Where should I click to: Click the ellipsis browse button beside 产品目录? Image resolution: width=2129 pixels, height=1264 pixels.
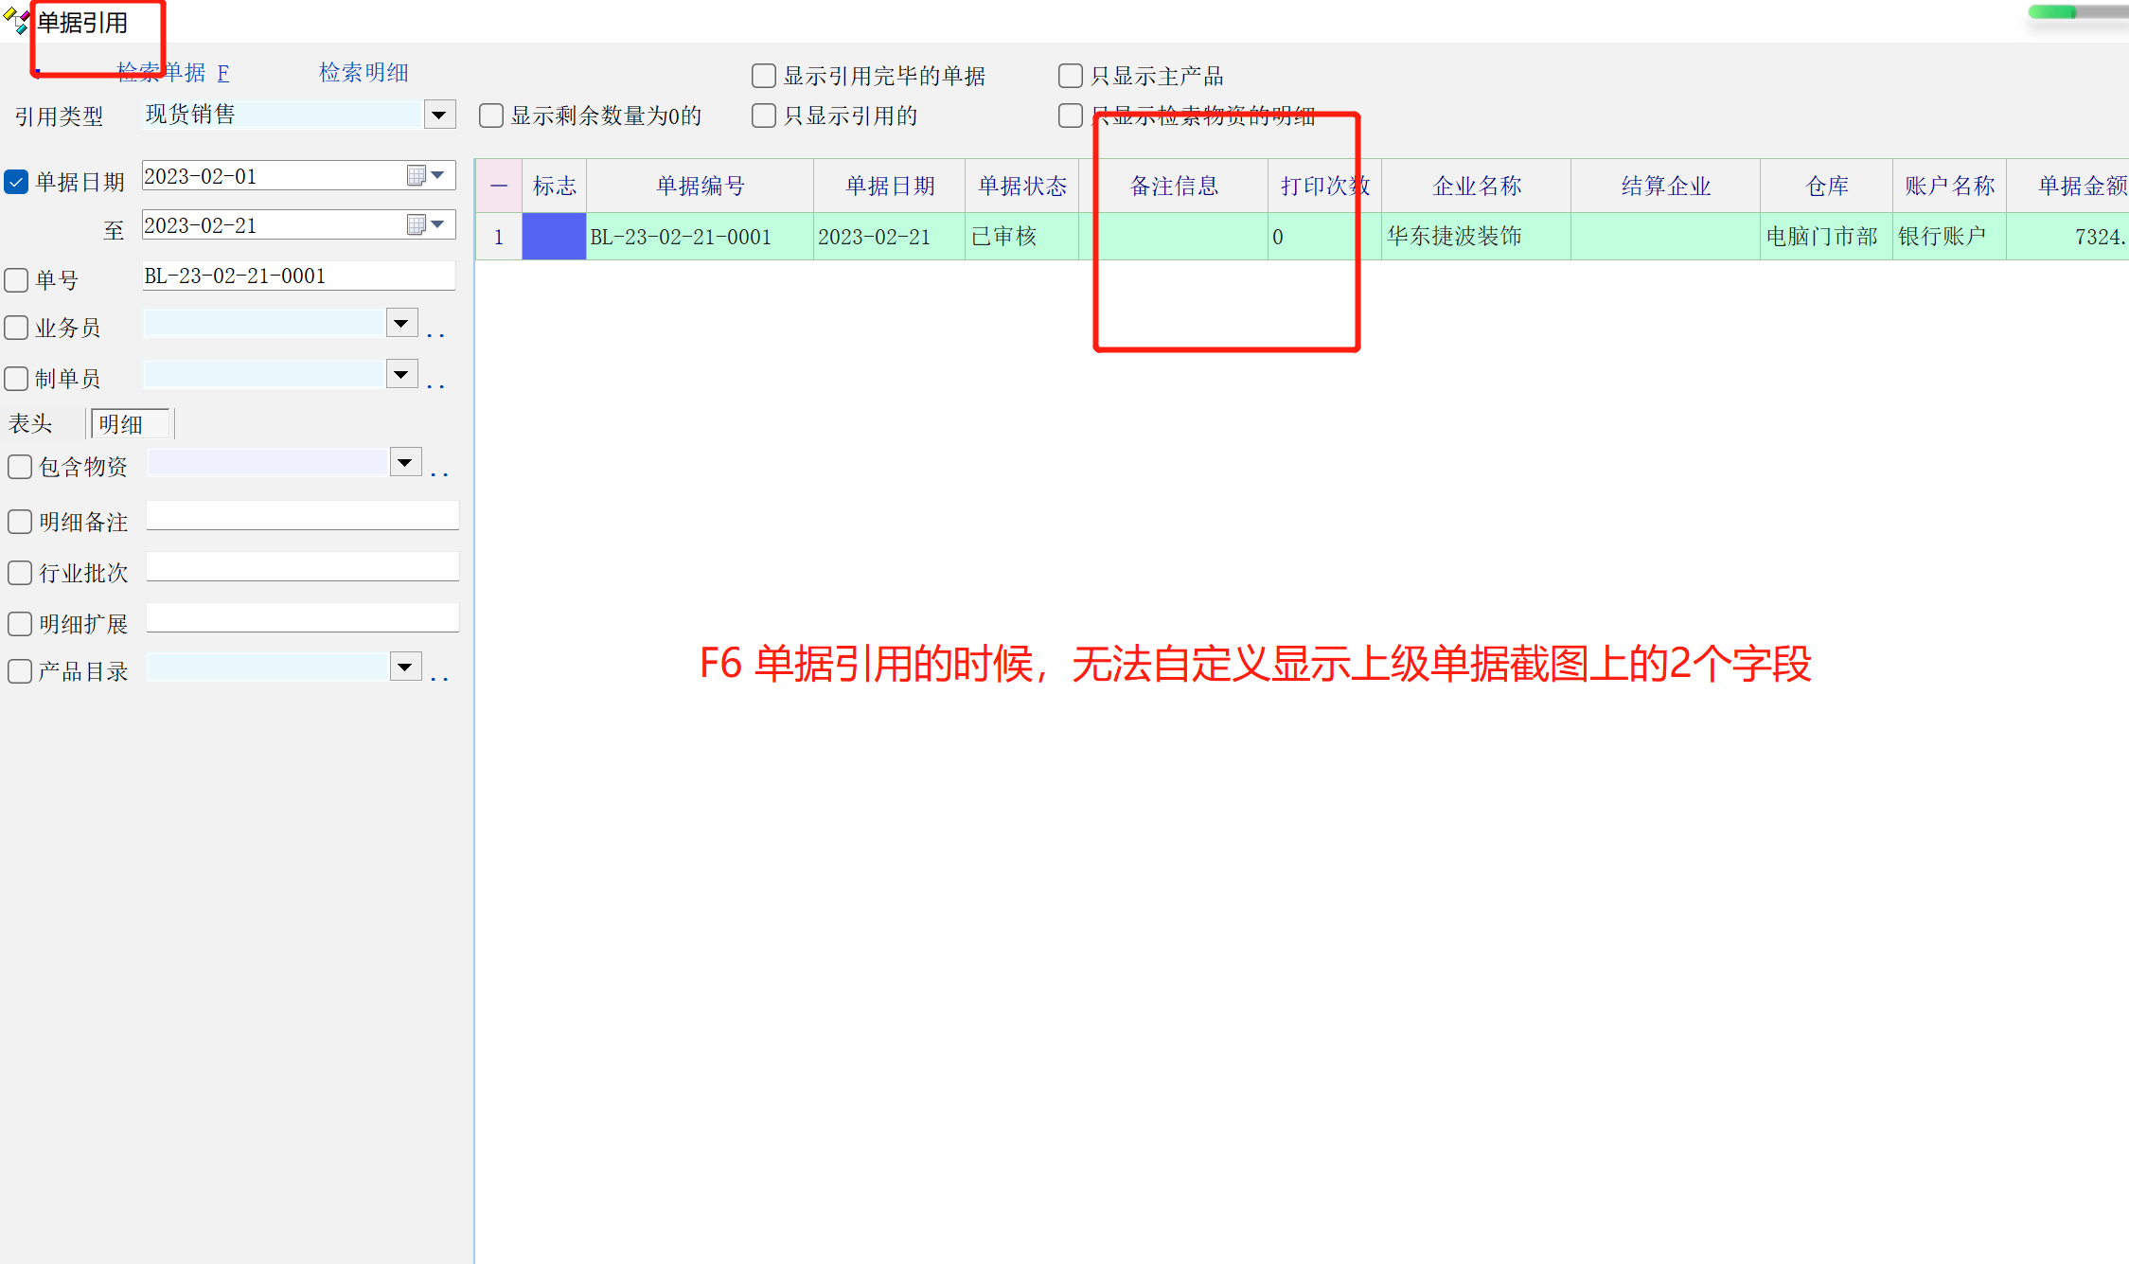(439, 676)
